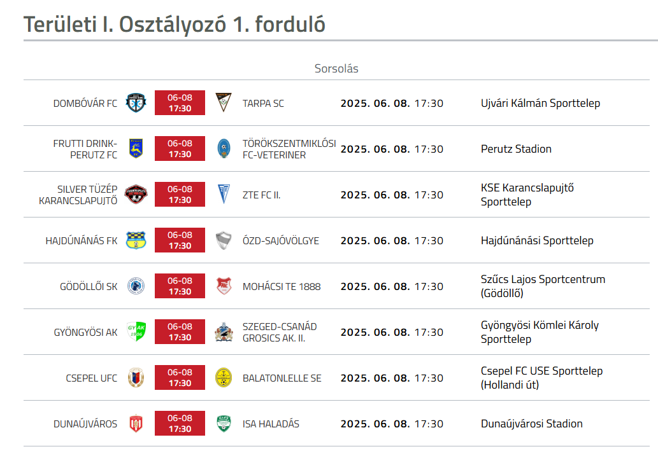
Task: Click the Gyöngyösi AK green crest
Action: 136,332
